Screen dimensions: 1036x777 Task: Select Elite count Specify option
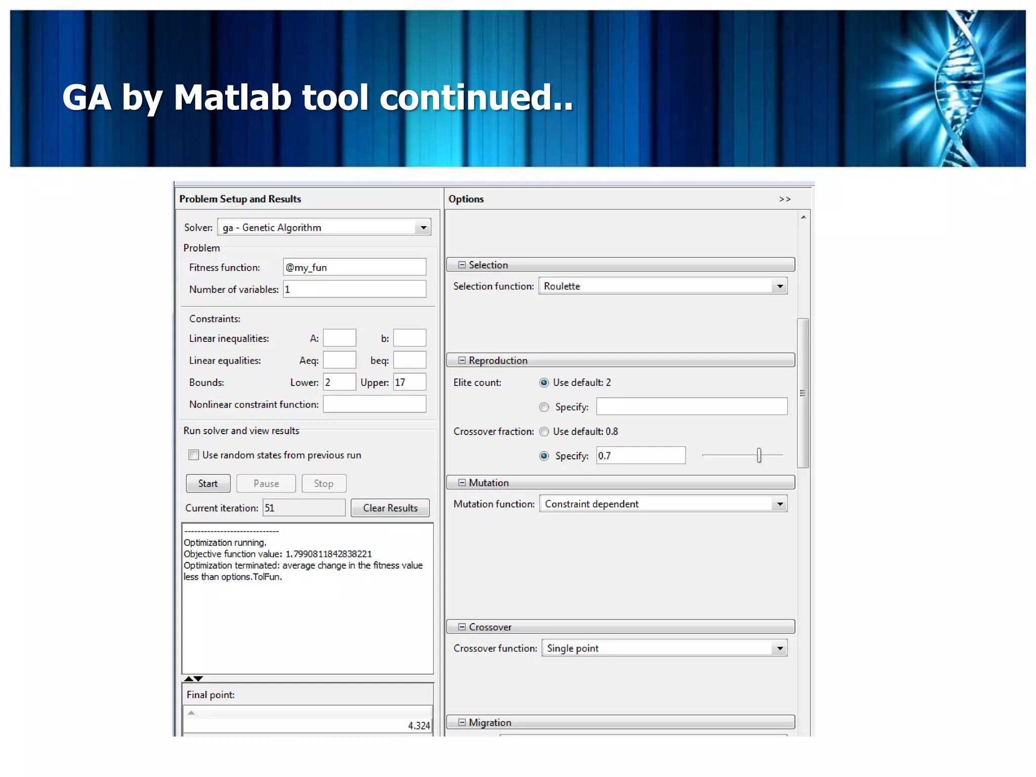544,407
